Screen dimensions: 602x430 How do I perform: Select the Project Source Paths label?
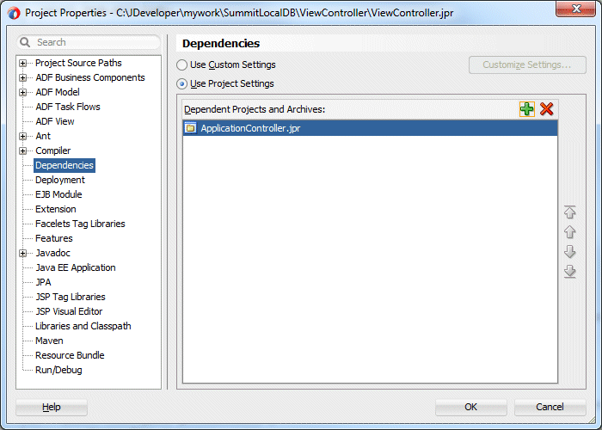click(x=78, y=63)
